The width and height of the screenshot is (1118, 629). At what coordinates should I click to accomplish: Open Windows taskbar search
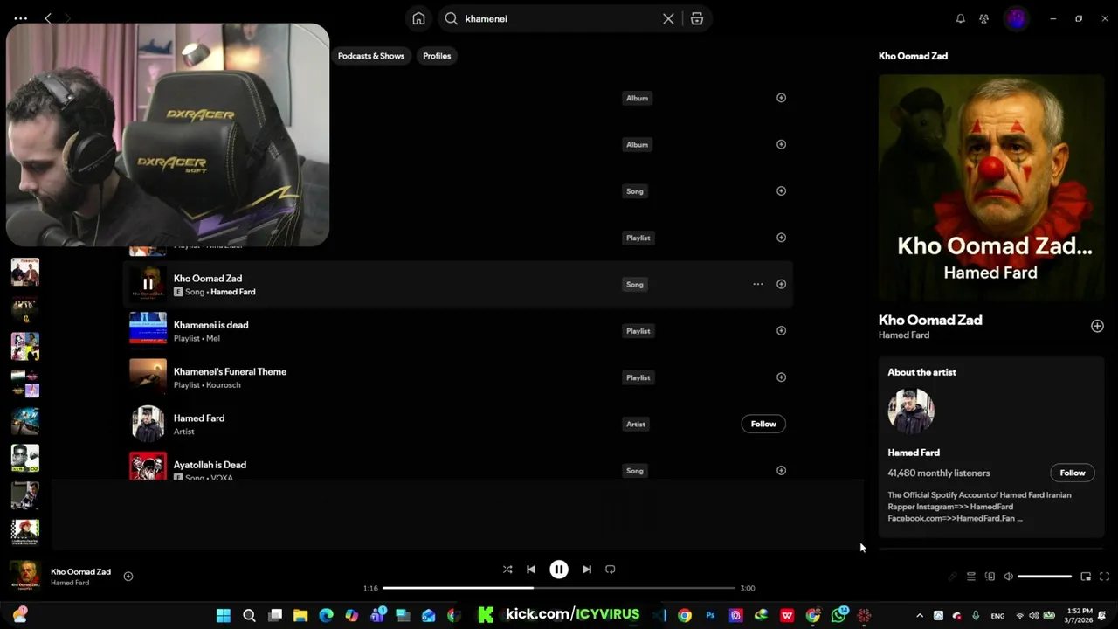pyautogui.click(x=249, y=615)
